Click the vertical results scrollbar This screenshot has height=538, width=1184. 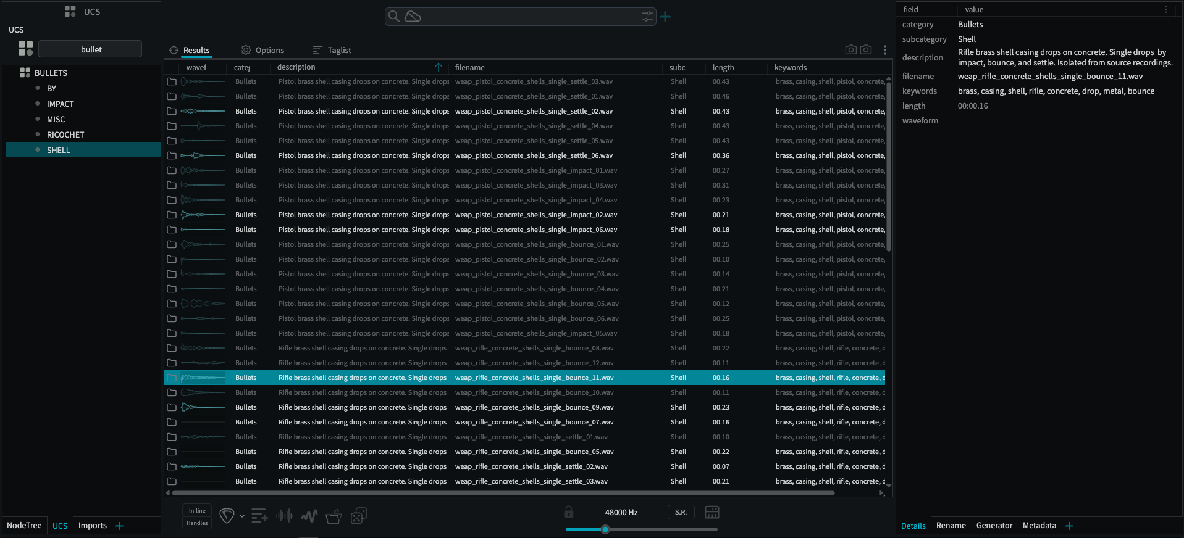click(889, 167)
